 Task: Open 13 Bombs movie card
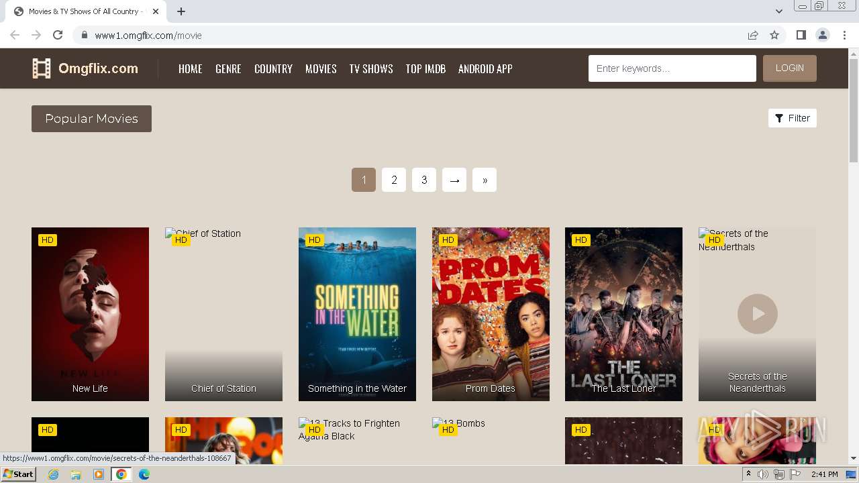491,441
